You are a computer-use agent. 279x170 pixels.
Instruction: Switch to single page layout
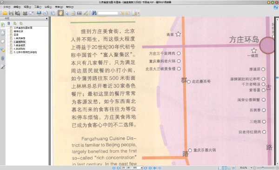[x=220, y=168]
